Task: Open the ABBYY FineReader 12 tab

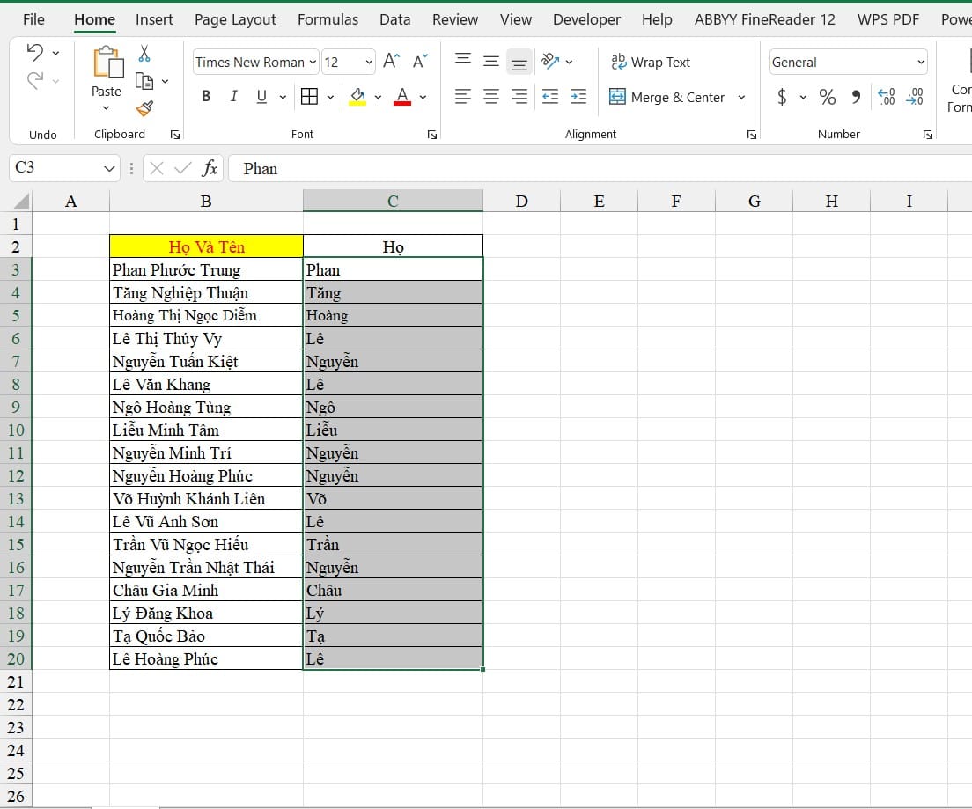Action: (765, 20)
